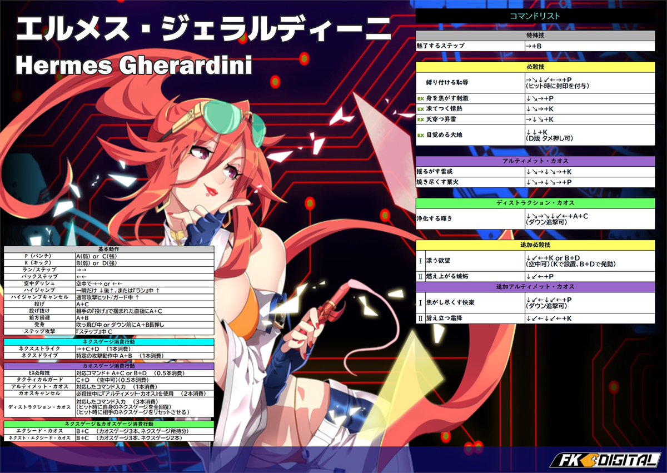Click the green ネクスゲージ&カオスゲージ消費行動 header
Image resolution: width=667 pixels, height=473 pixels.
pos(109,425)
